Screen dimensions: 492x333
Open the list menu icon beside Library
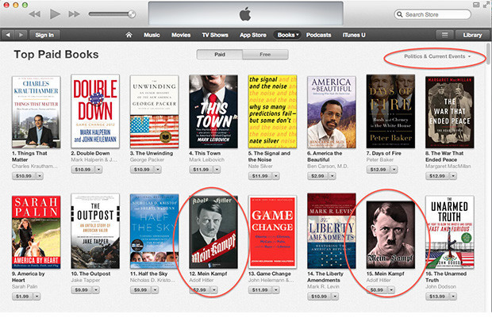point(444,35)
